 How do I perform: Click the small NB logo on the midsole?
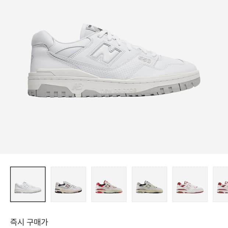[x=77, y=87]
